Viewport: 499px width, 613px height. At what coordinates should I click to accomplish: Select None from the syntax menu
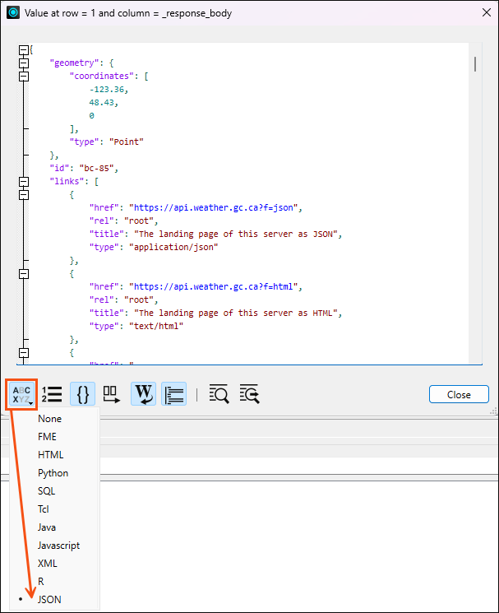click(49, 418)
